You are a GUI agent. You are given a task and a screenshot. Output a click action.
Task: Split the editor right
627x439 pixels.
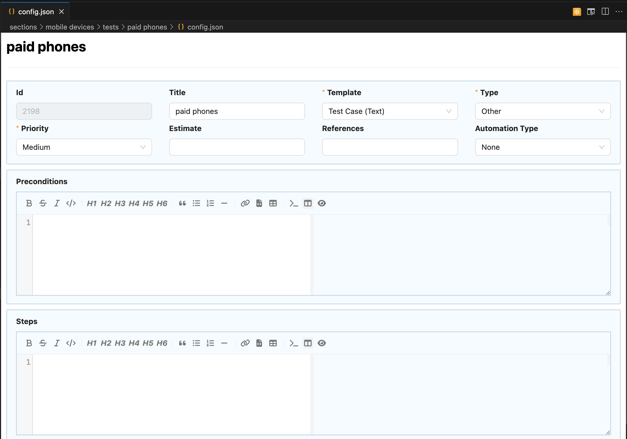(x=605, y=12)
